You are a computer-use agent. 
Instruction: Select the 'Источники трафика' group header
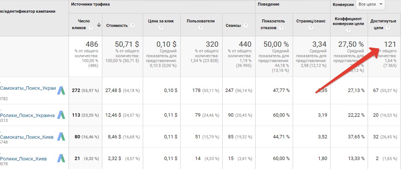[91, 4]
